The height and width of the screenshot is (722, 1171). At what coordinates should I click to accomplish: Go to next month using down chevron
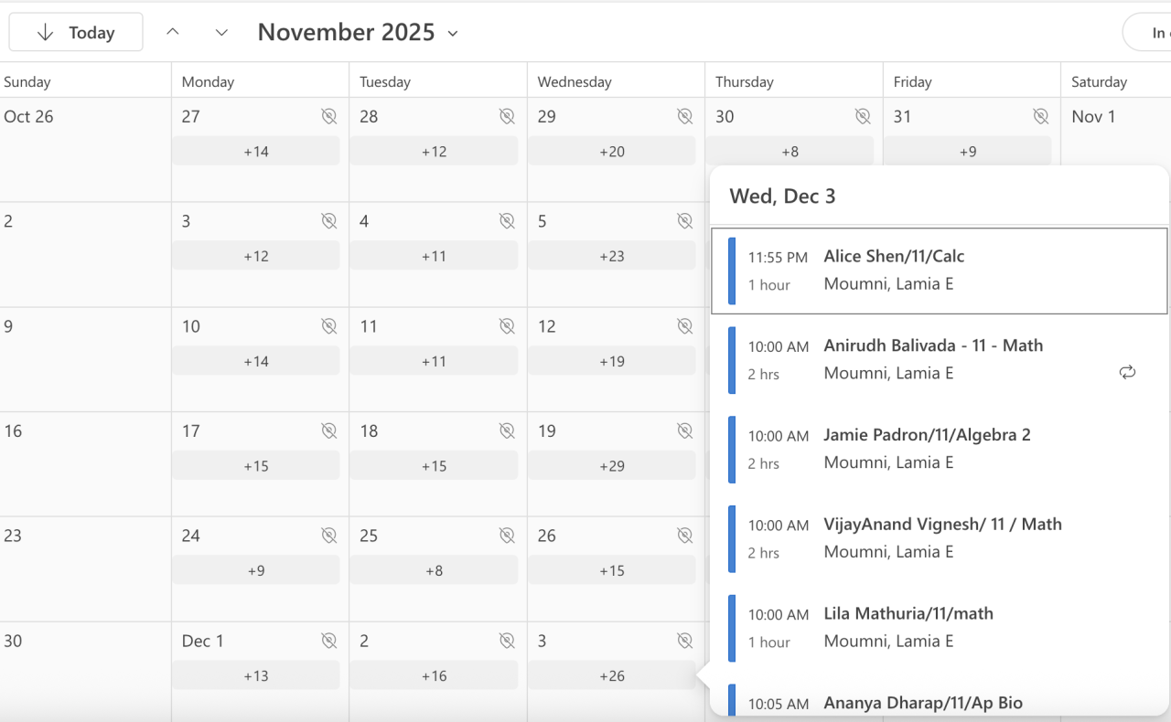coord(221,33)
